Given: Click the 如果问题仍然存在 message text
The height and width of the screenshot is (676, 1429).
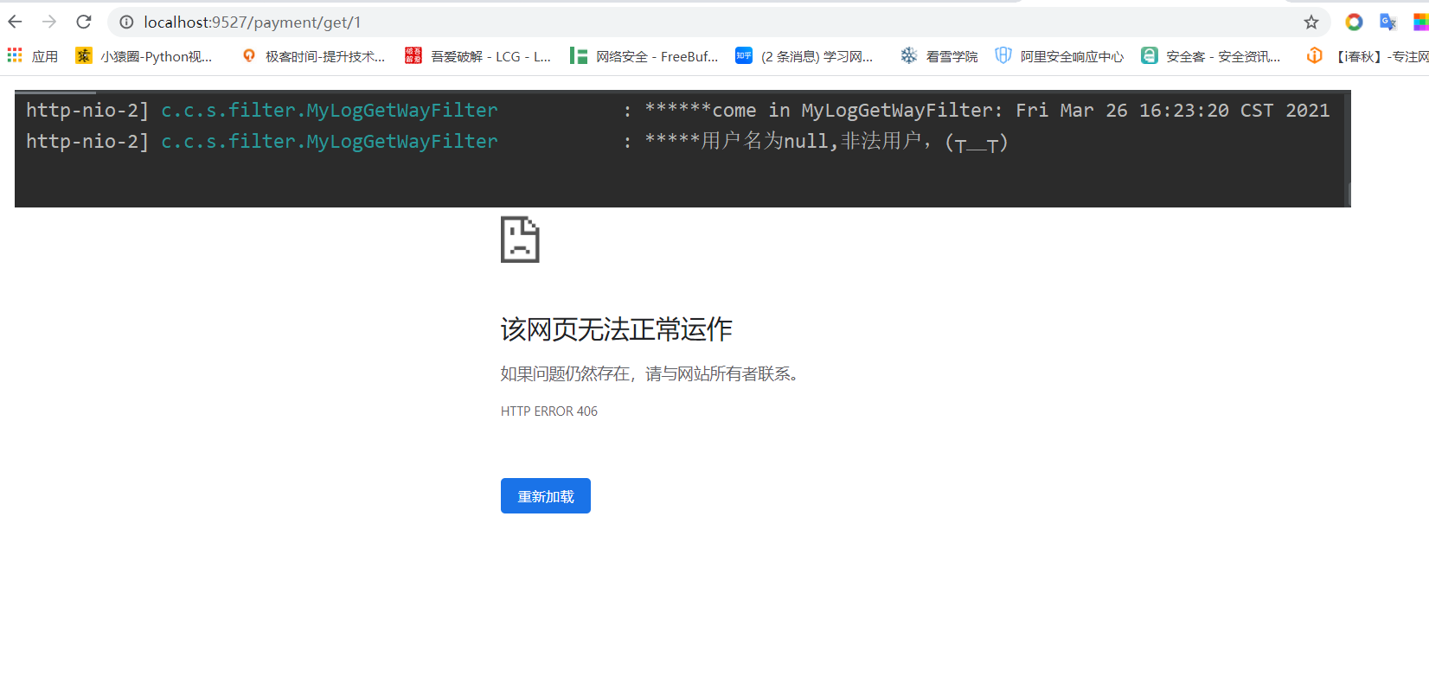Looking at the screenshot, I should click(650, 373).
